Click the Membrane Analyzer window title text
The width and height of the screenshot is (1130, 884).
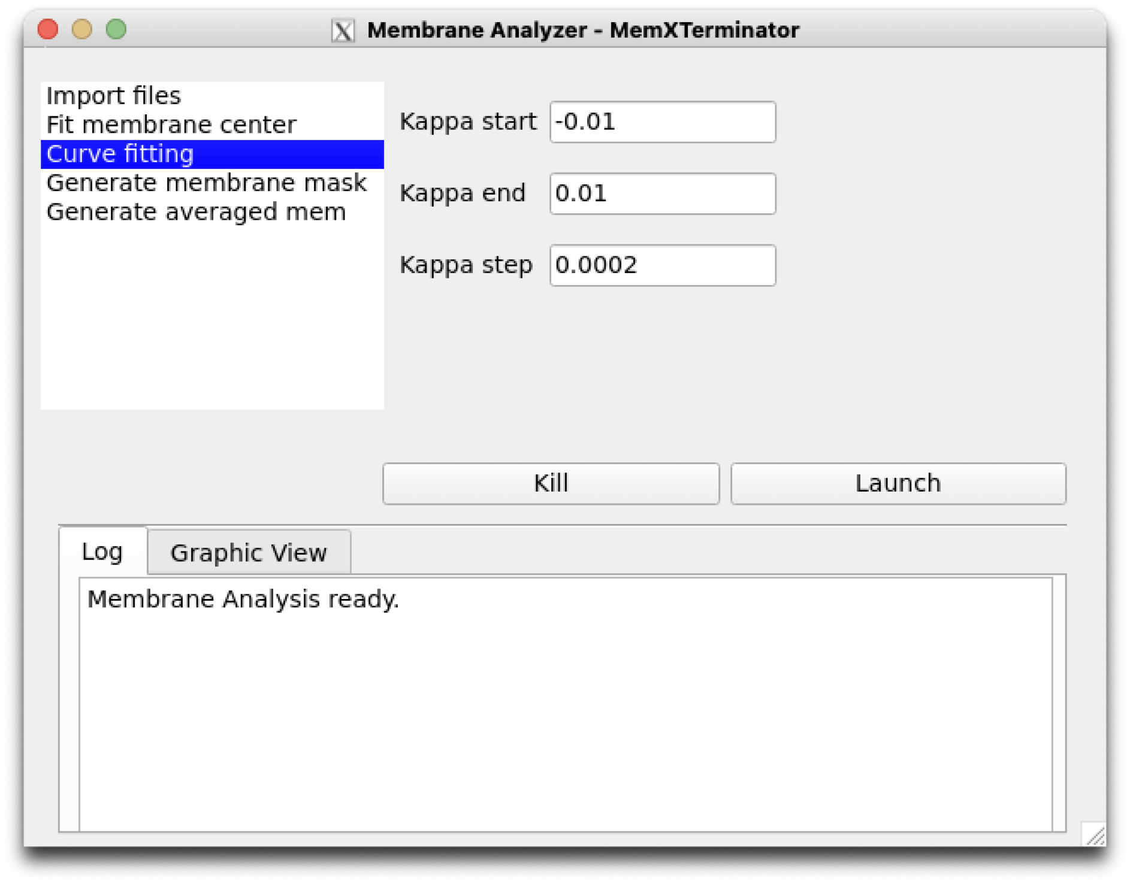pyautogui.click(x=583, y=30)
